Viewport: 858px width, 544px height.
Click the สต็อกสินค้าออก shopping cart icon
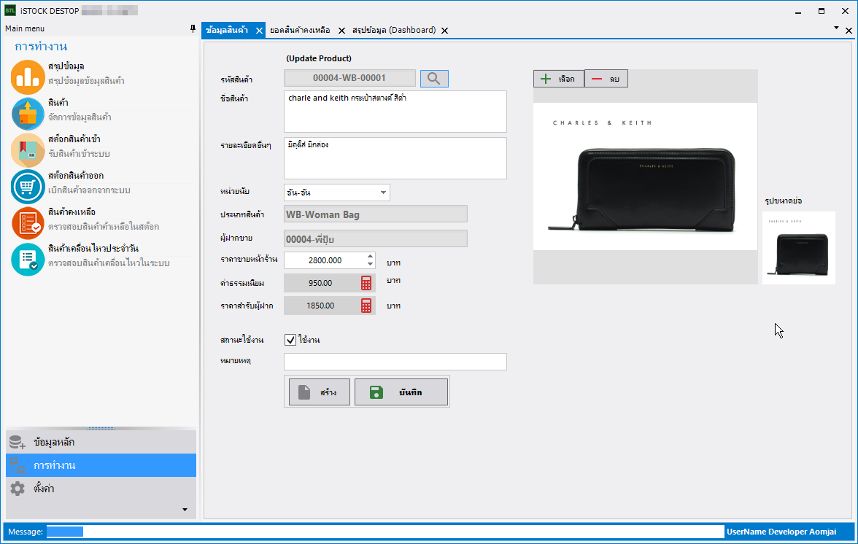pyautogui.click(x=28, y=187)
